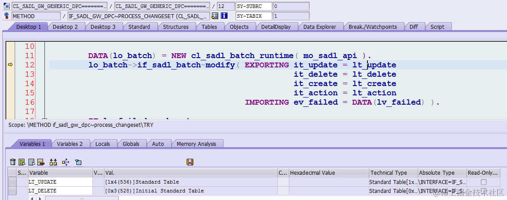Open the Break./Watchpoints tab
The height and width of the screenshot is (200, 507).
372,27
